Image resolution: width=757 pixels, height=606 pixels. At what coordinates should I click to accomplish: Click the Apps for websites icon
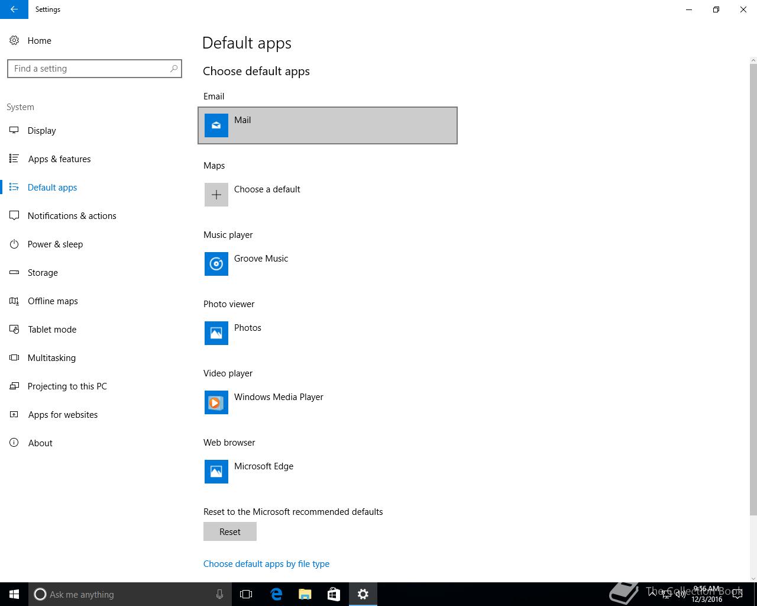14,414
